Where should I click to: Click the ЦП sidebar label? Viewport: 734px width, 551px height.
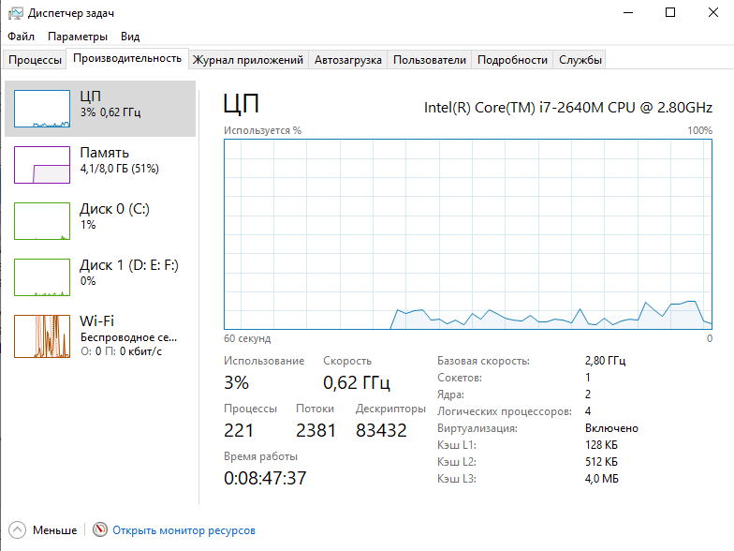click(90, 96)
